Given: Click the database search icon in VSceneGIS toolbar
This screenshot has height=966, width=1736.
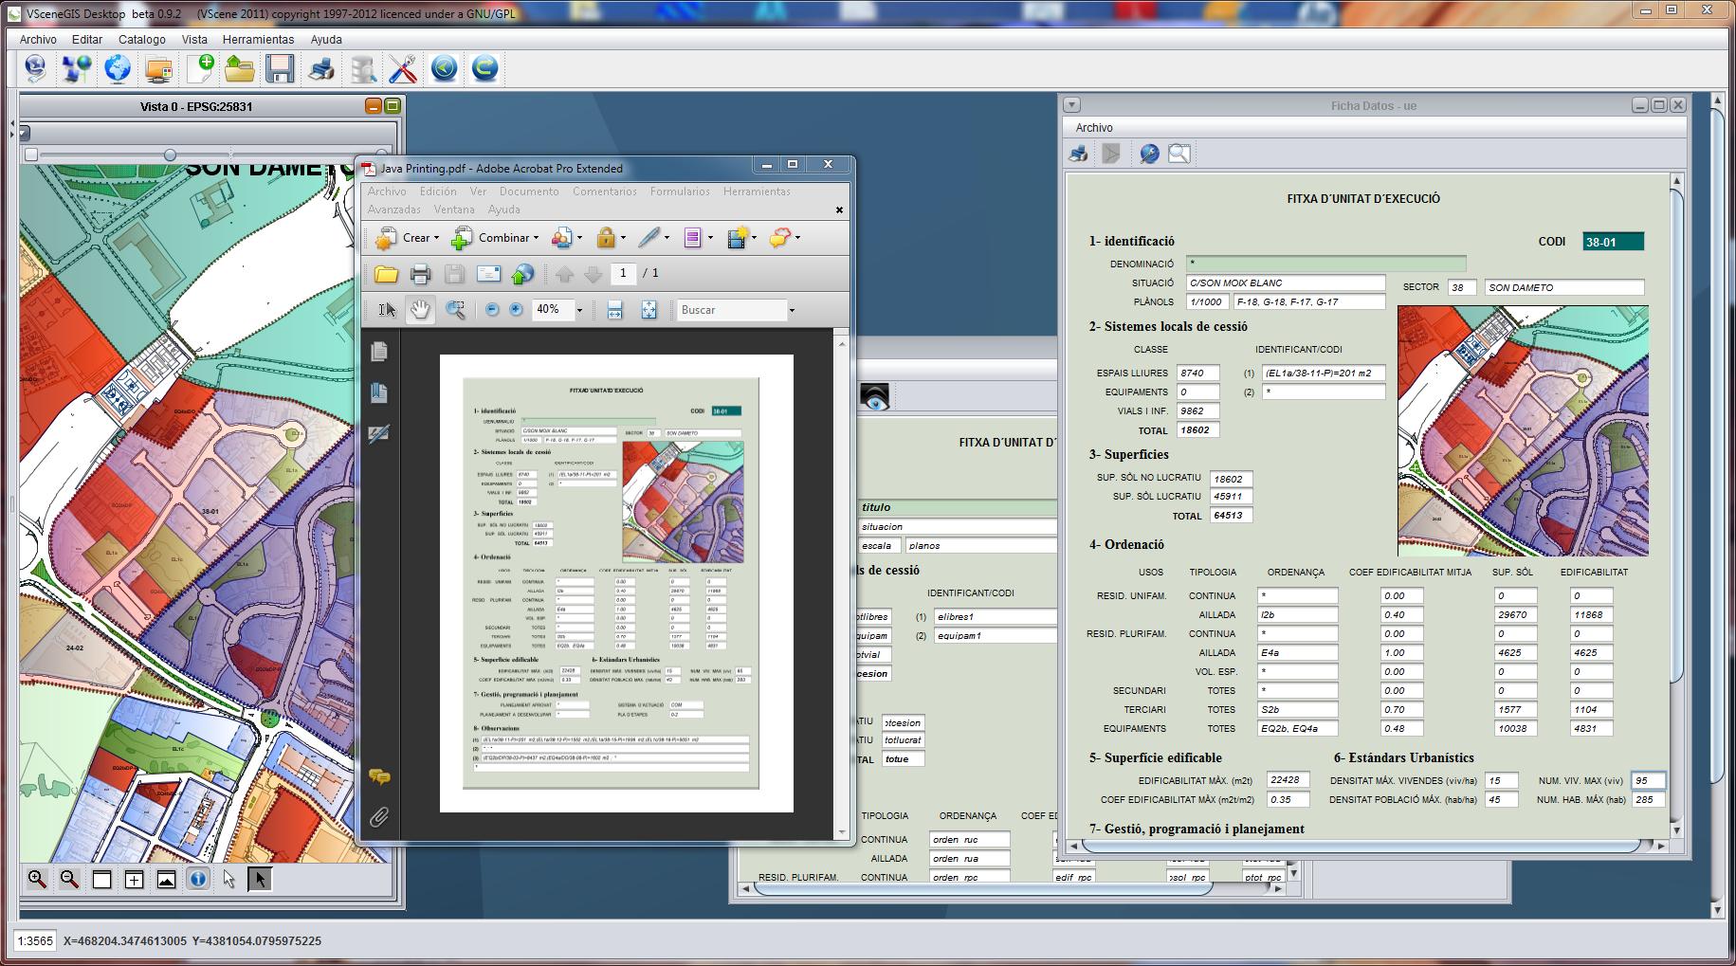Looking at the screenshot, I should 363,68.
